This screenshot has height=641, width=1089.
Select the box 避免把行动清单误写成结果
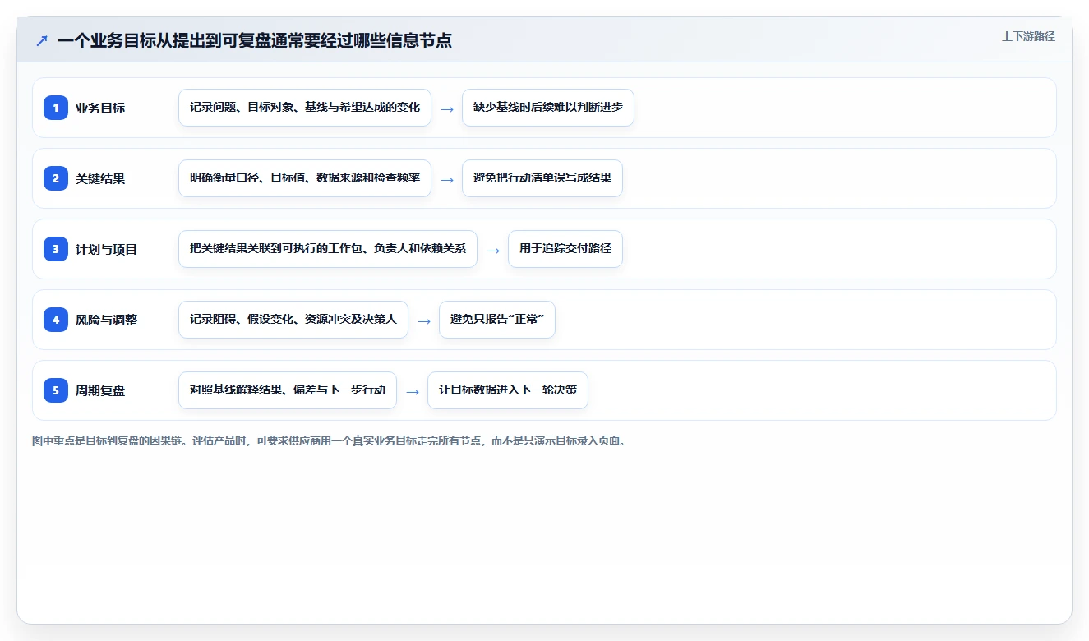542,178
